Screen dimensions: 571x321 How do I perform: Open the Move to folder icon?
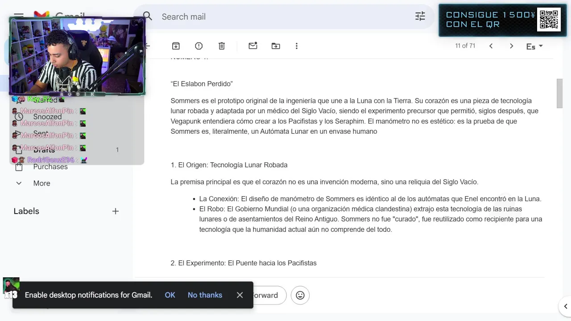276,46
